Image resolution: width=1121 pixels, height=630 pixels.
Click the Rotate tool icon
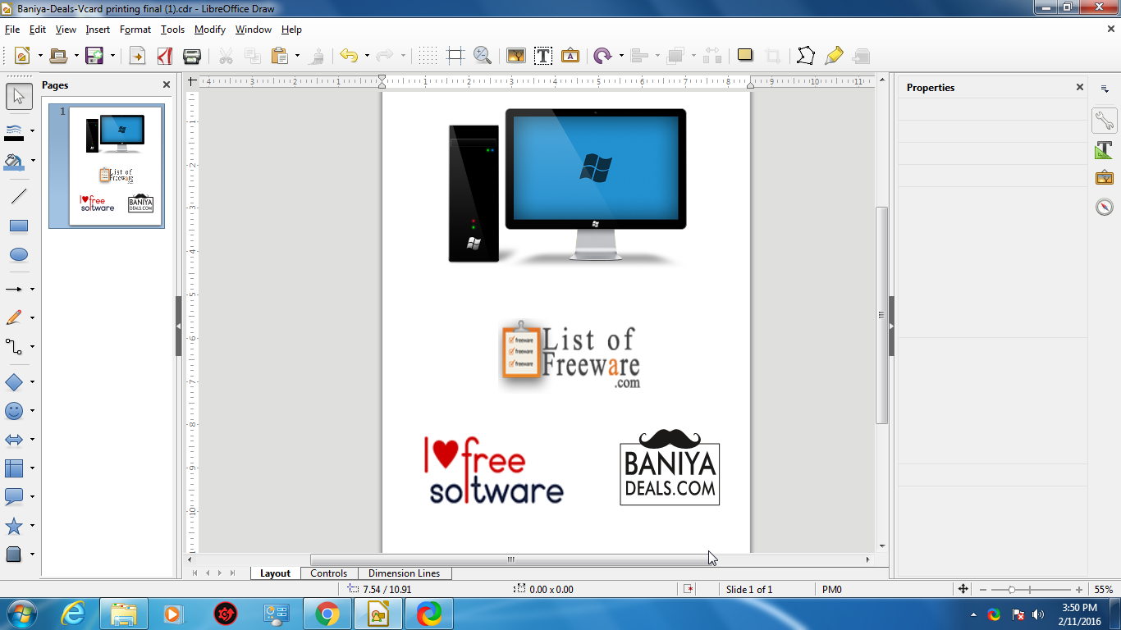coord(603,56)
